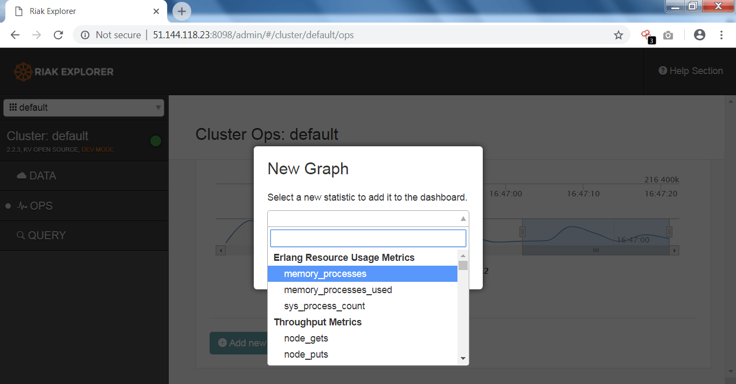This screenshot has width=736, height=384.
Task: Click the dropdown list scrollbar thumb
Action: [463, 265]
